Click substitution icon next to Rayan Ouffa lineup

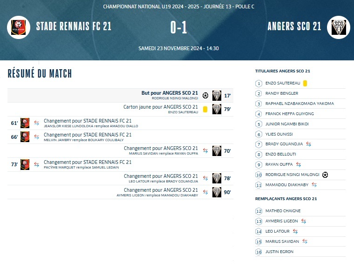(299, 164)
